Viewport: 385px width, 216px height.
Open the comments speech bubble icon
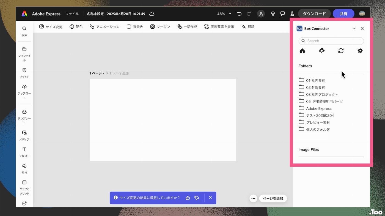pyautogui.click(x=282, y=14)
